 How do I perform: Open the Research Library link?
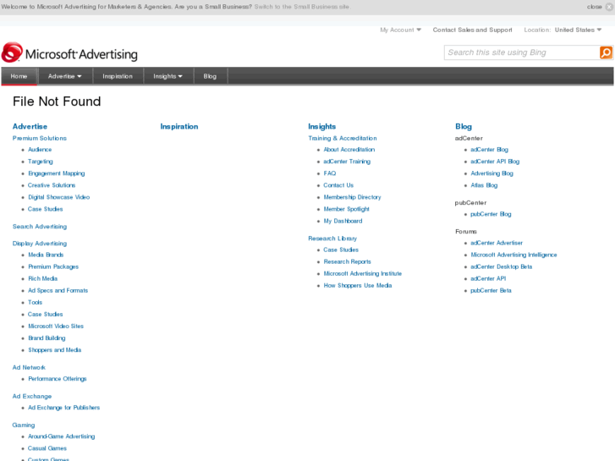(332, 239)
